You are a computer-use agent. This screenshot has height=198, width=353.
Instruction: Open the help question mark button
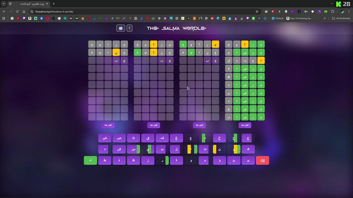point(129,28)
